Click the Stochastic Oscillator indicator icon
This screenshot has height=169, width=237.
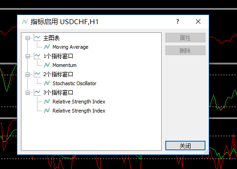(47, 83)
